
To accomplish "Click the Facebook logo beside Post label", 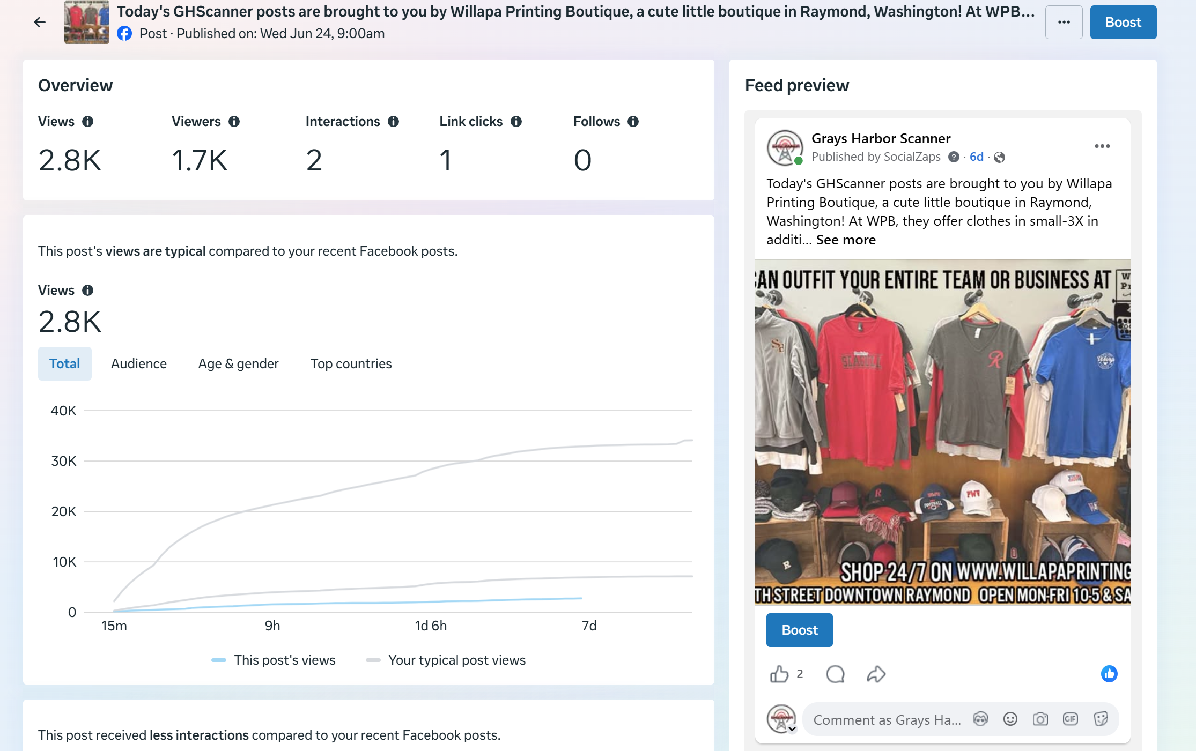I will click(124, 34).
